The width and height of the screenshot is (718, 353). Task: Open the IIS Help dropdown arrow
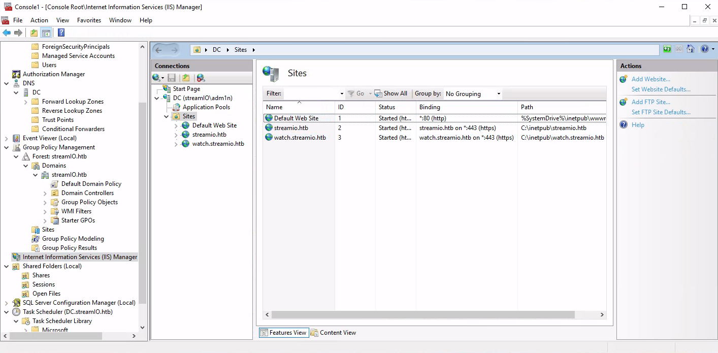pos(712,49)
